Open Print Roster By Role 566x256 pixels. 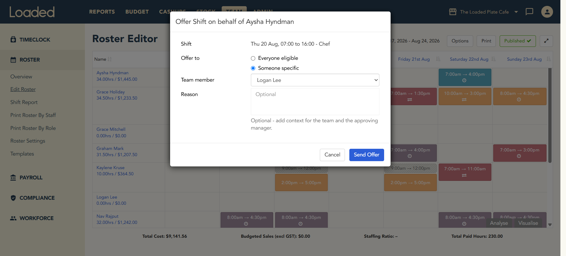coord(33,128)
